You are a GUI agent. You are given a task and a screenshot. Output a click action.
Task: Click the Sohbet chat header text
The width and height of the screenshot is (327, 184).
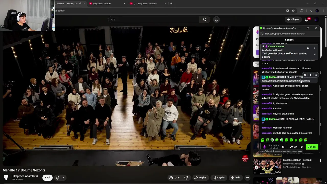289,40
